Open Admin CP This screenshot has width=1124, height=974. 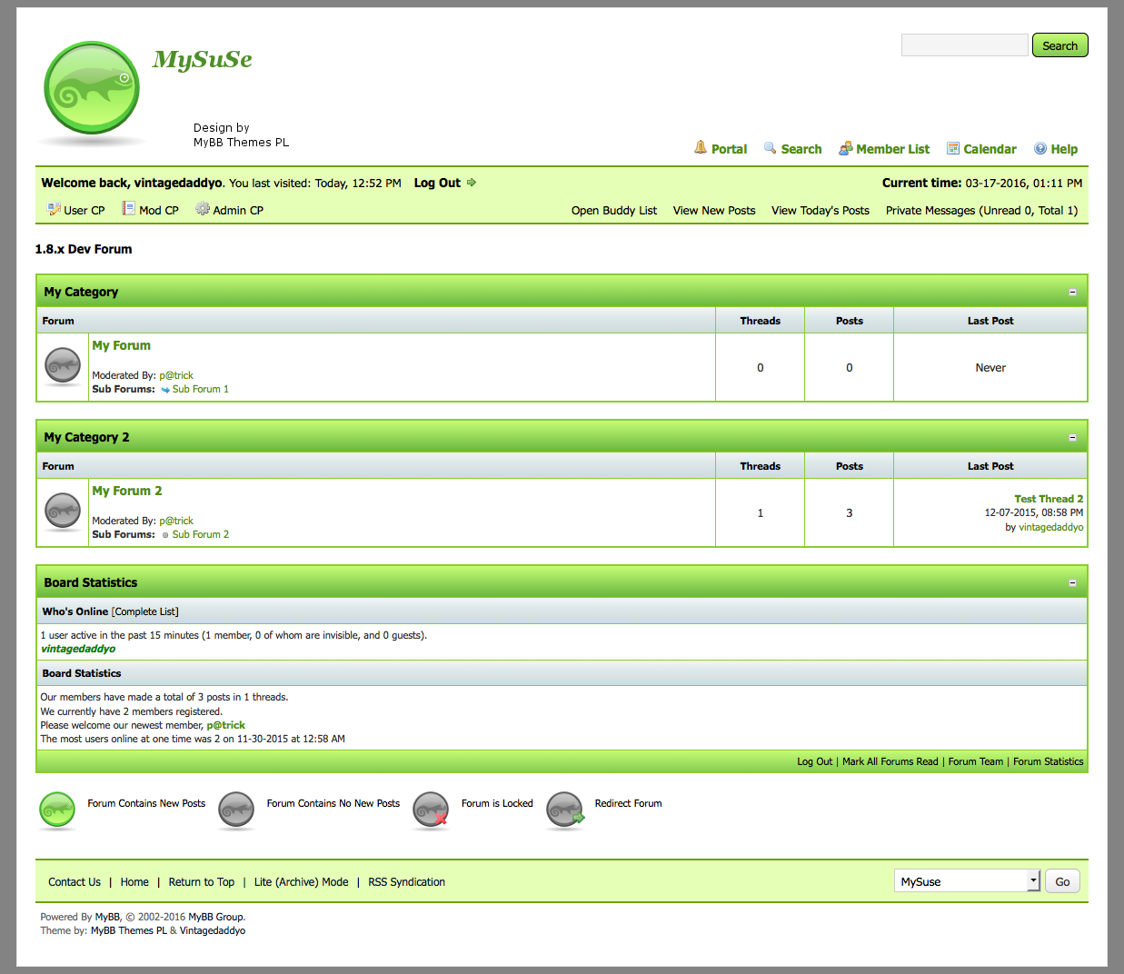[x=238, y=210]
